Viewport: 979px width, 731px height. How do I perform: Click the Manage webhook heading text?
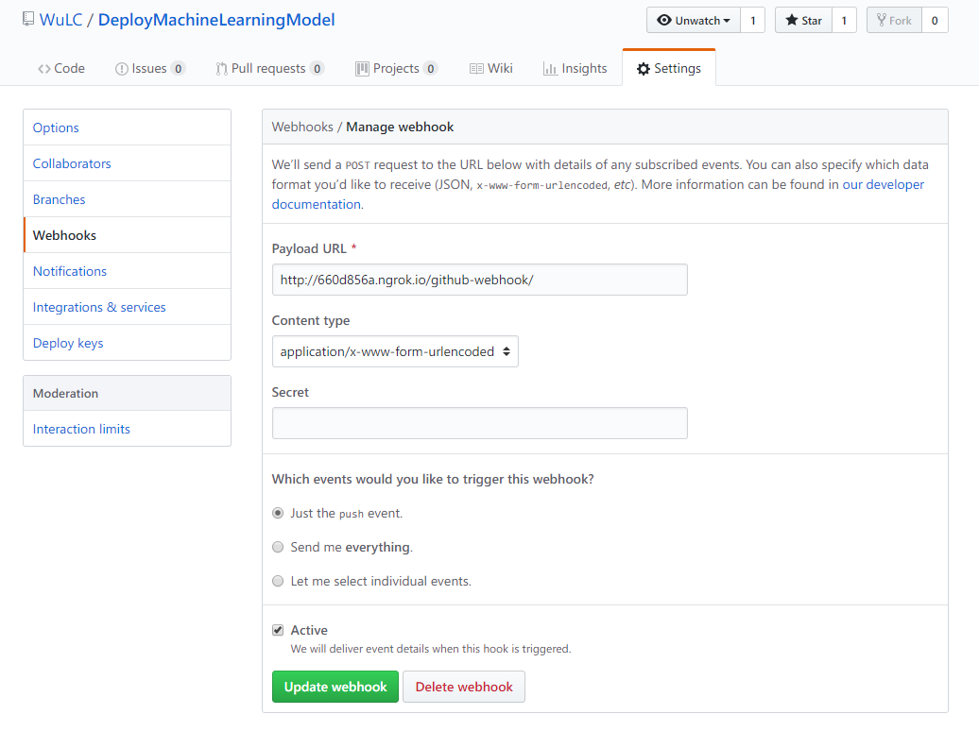coord(400,127)
